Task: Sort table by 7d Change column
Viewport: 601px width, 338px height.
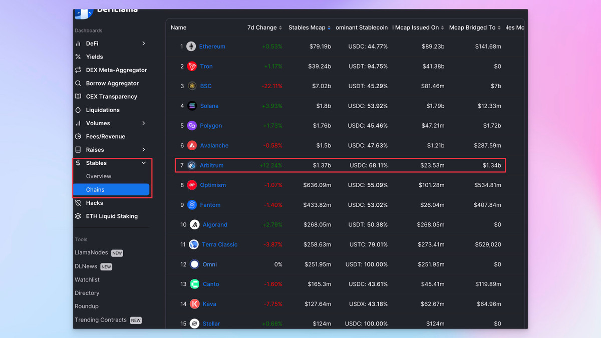Action: pos(265,28)
